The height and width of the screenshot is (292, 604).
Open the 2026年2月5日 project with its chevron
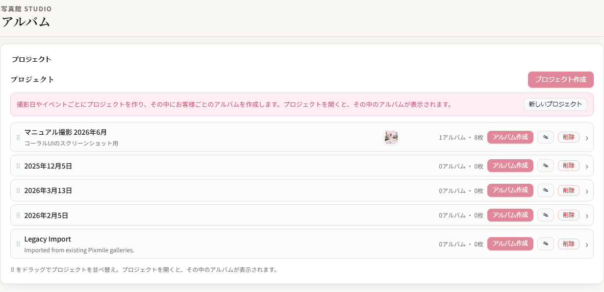[x=586, y=216]
